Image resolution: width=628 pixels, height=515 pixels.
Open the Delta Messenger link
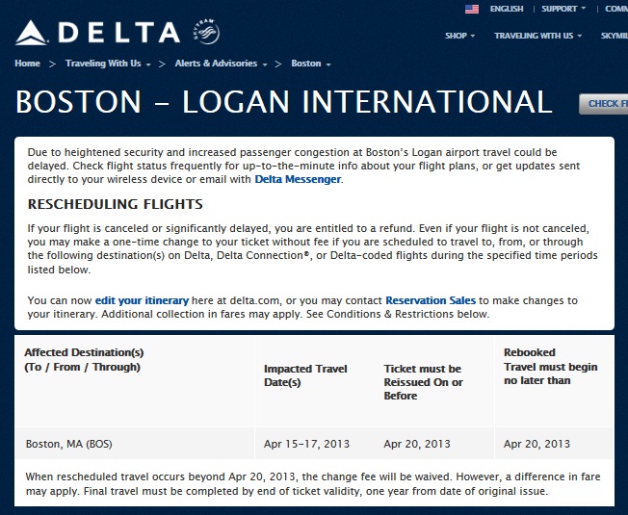(x=298, y=179)
